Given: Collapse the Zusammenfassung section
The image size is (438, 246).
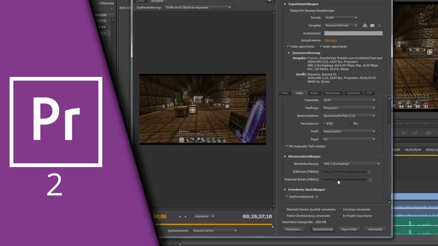Looking at the screenshot, I should [x=289, y=53].
